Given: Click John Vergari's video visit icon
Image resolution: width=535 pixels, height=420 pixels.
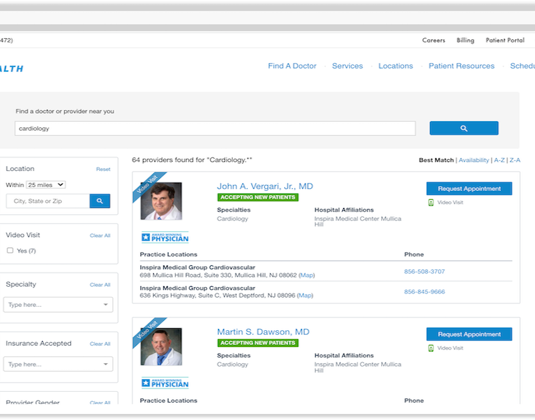Looking at the screenshot, I should click(x=431, y=202).
